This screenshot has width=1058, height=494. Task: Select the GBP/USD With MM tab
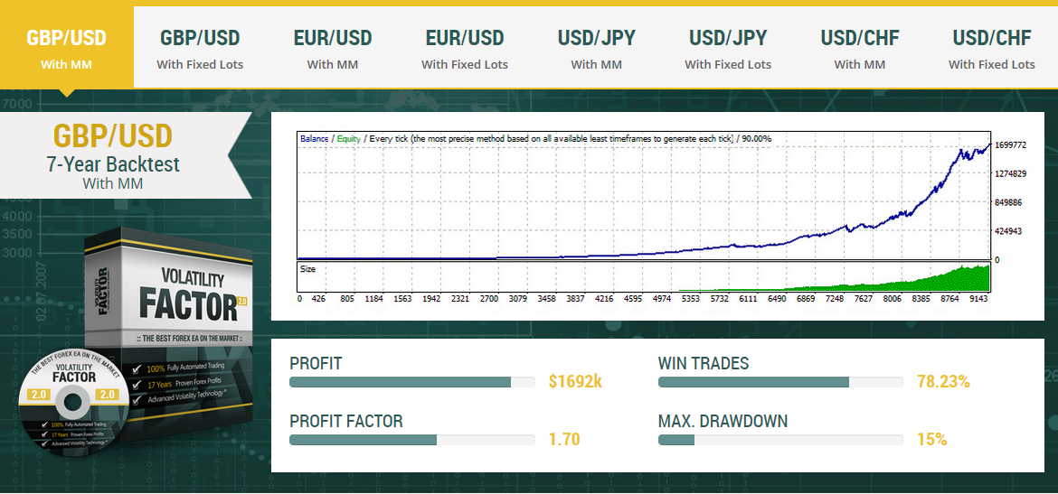pos(66,47)
